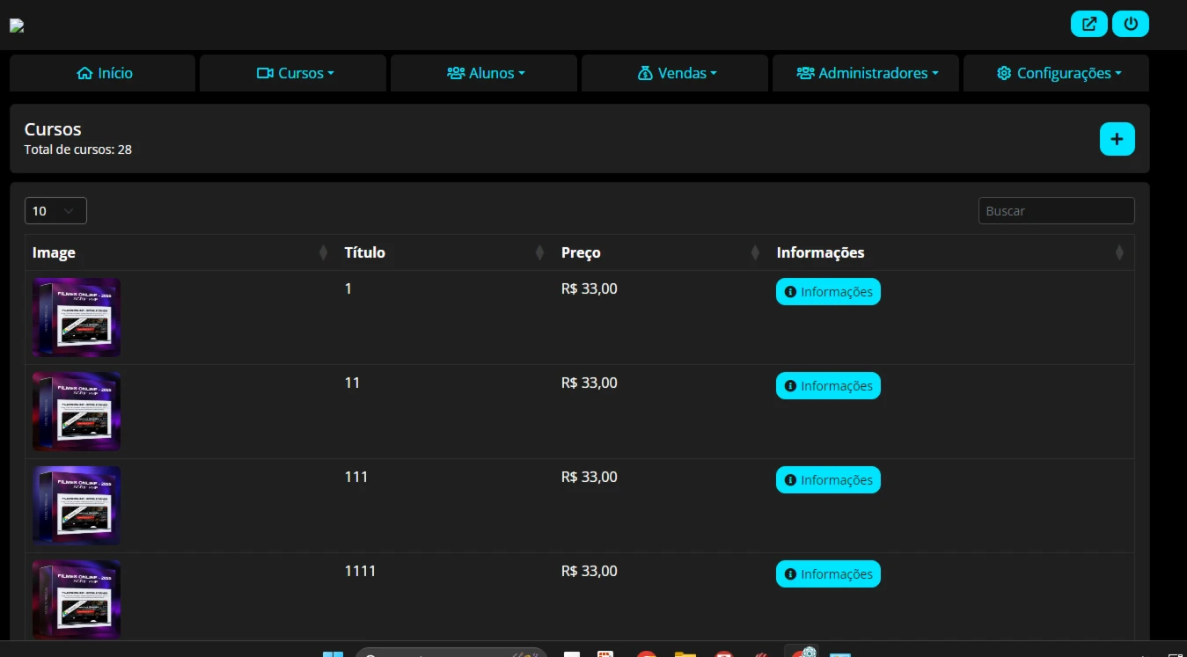The width and height of the screenshot is (1187, 657).
Task: Expand the Alunos dropdown menu
Action: click(x=485, y=73)
